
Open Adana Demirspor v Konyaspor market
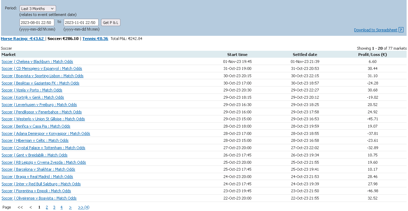(x=46, y=133)
